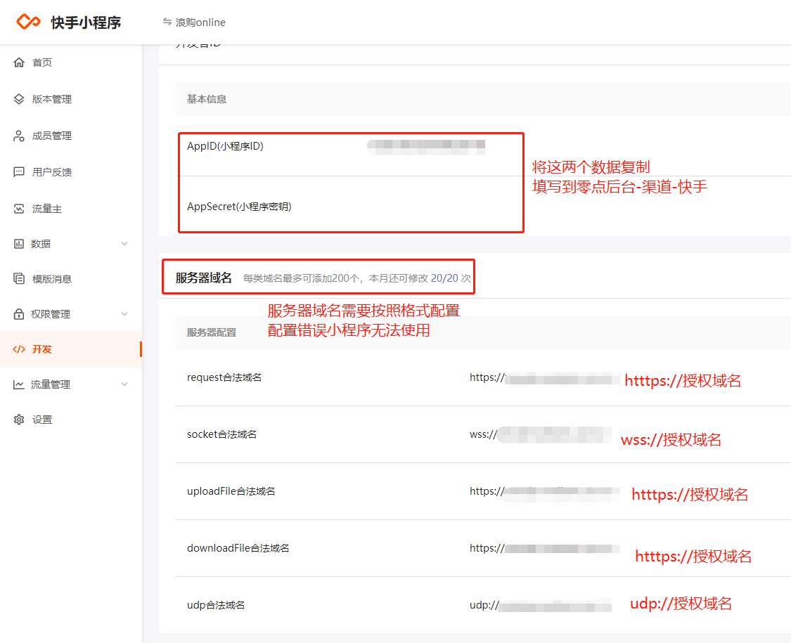Click the 基本信息 section header

coord(206,99)
